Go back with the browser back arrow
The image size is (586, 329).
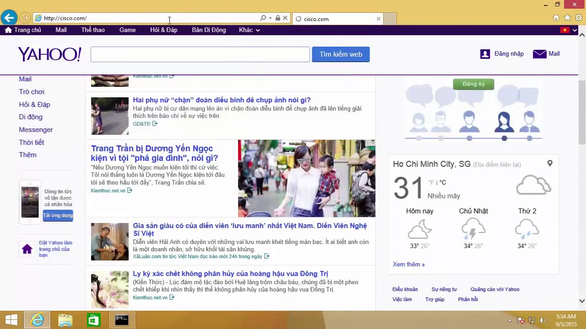9,18
